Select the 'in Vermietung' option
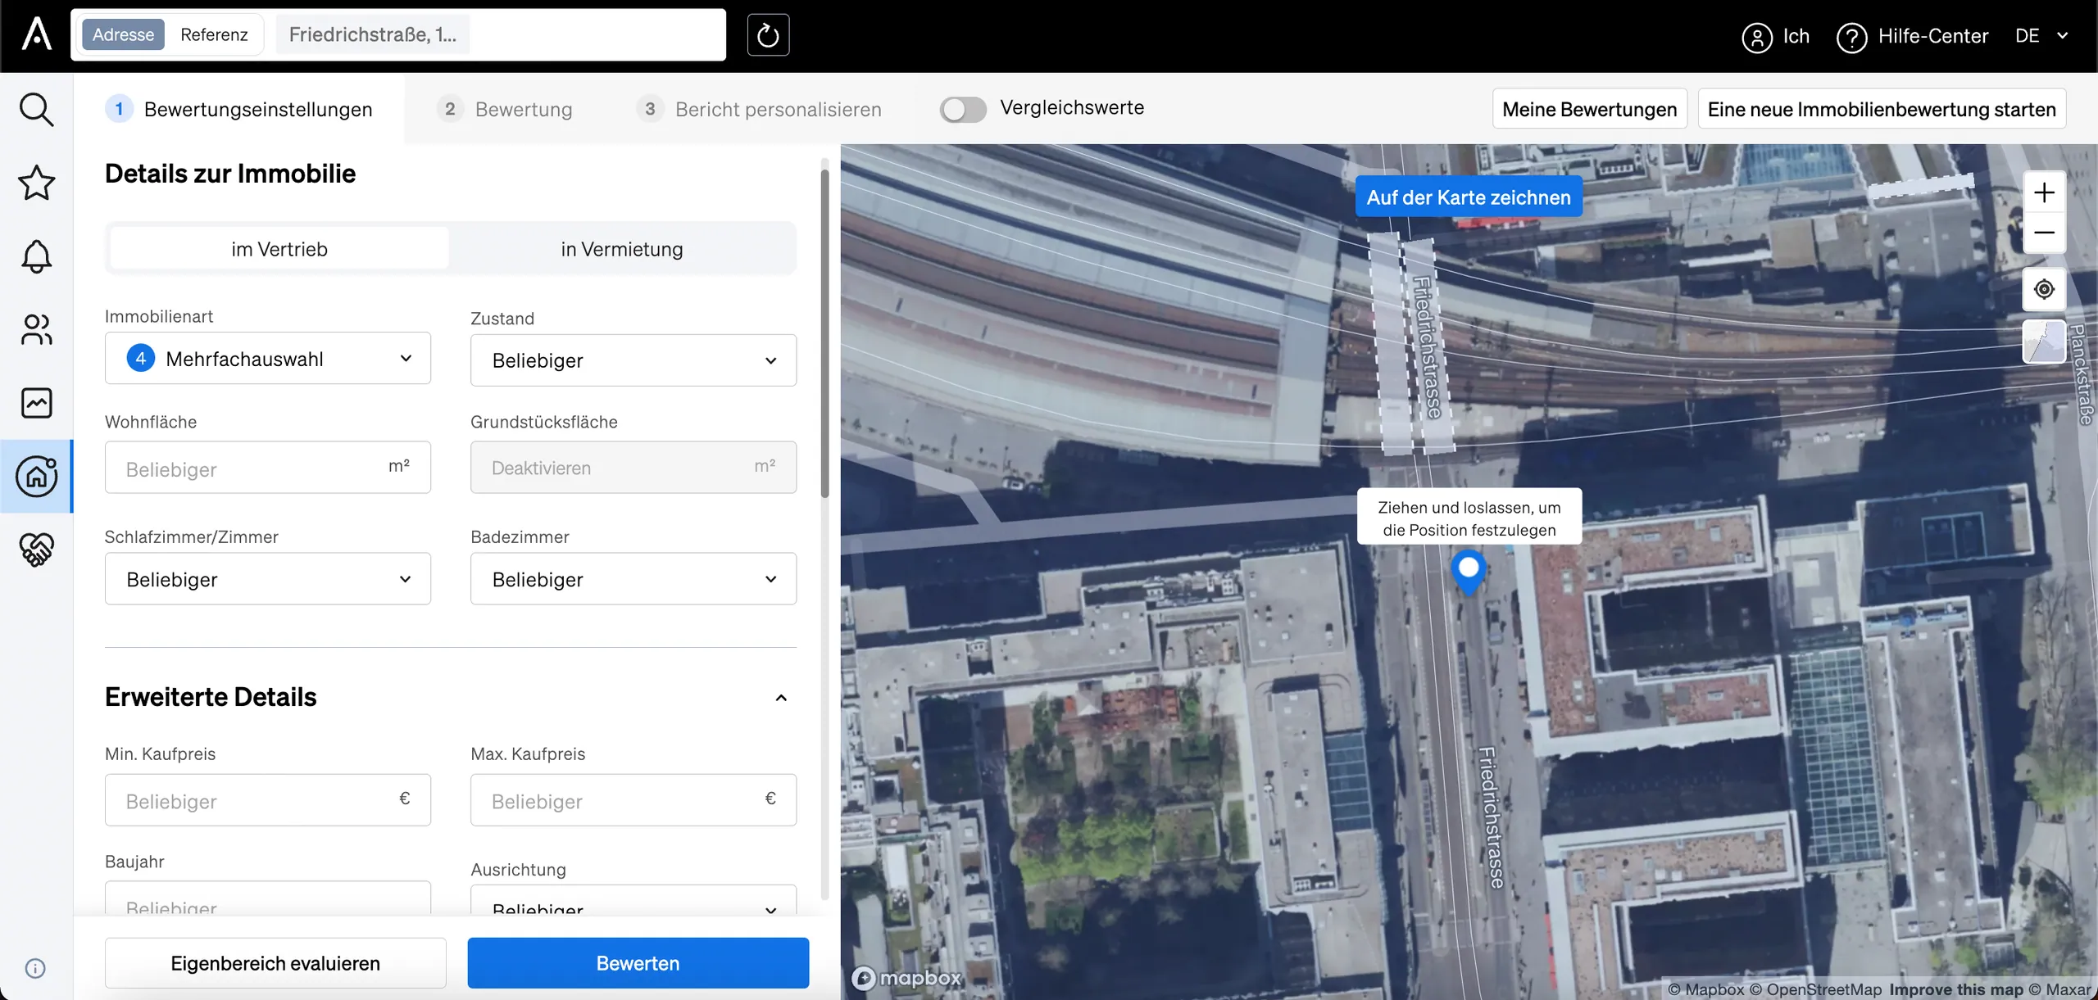The image size is (2098, 1000). coord(621,249)
